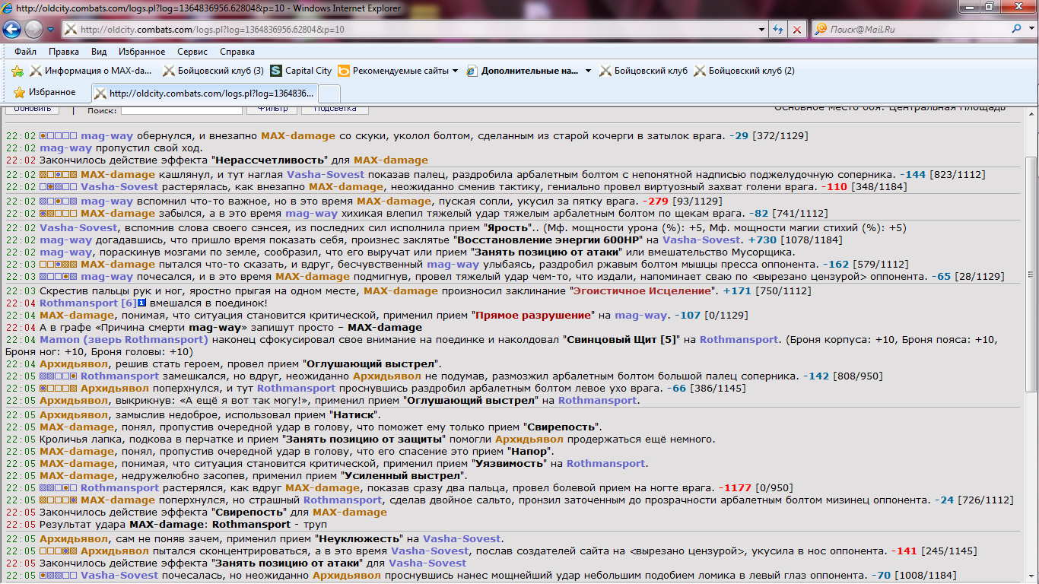Click info icon next to Rothmansport [6]
The image size is (1039, 584).
pyautogui.click(x=142, y=303)
